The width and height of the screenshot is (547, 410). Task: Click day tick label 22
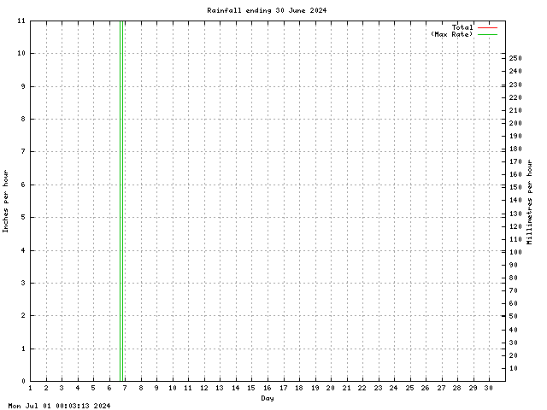point(362,388)
